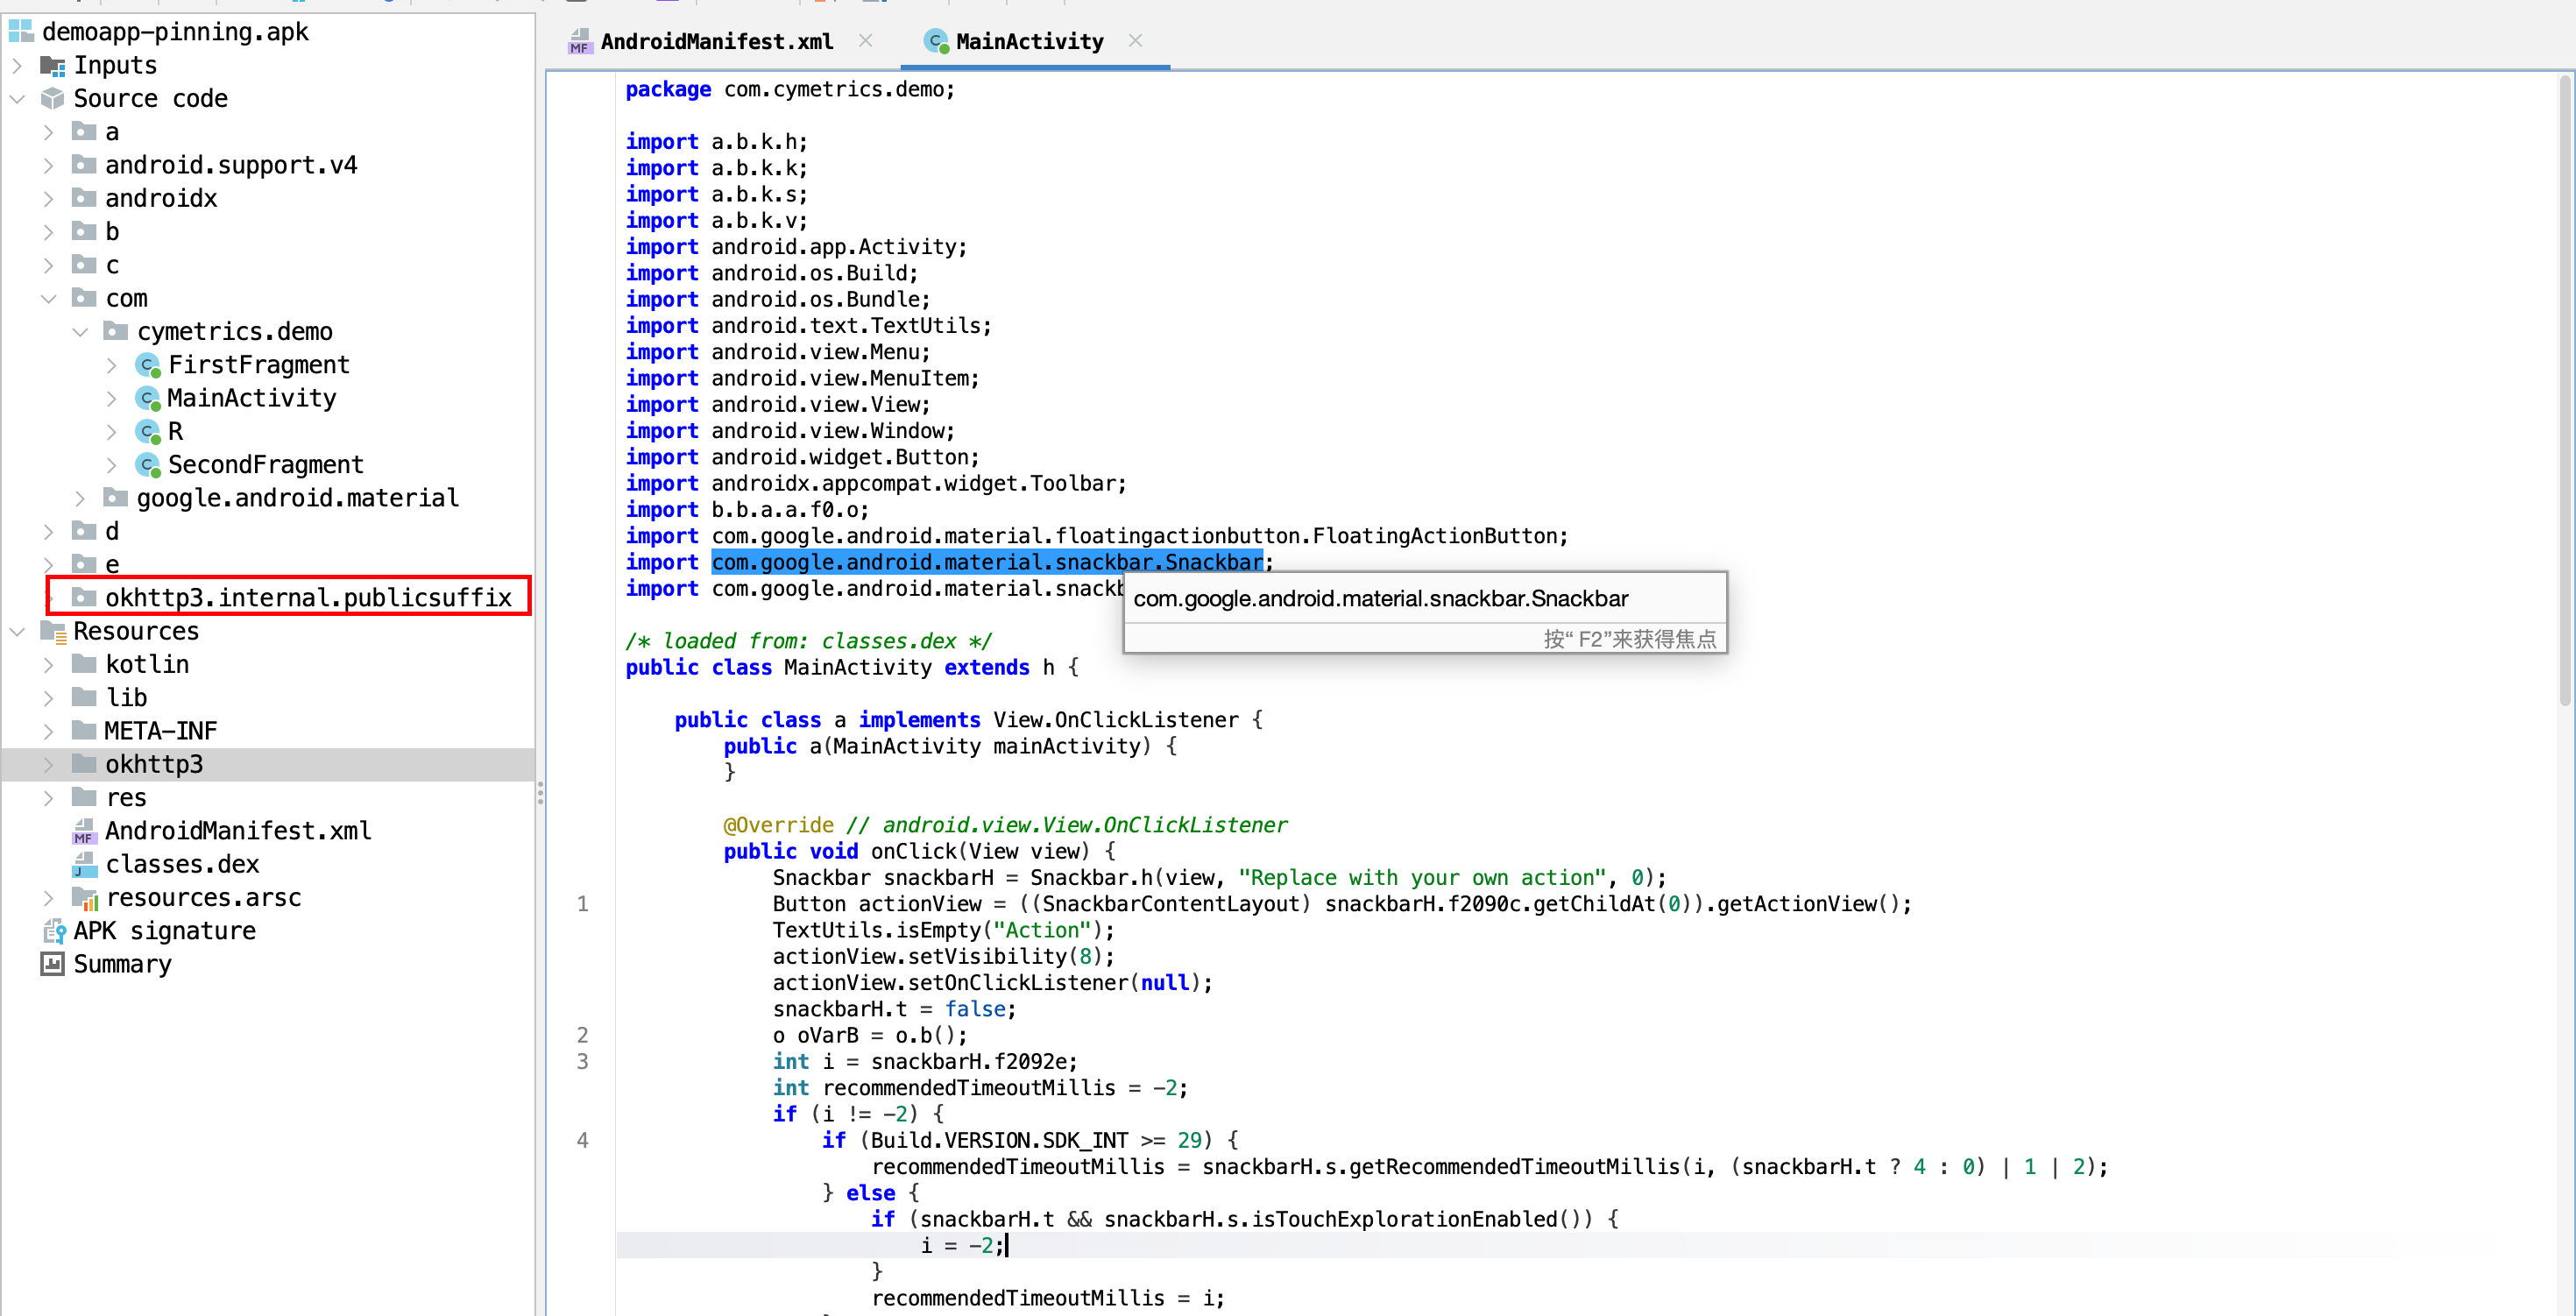This screenshot has width=2576, height=1316.
Task: Click the classes.dex file icon
Action: point(84,864)
